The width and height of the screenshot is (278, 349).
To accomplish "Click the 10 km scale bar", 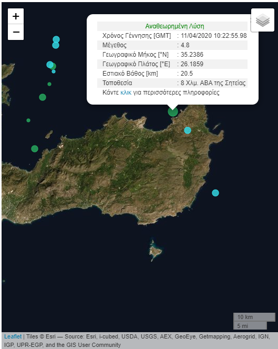I will [x=254, y=317].
